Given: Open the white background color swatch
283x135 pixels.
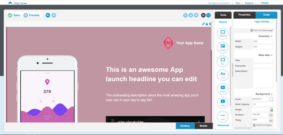Looking at the screenshot, I should pos(271,99).
